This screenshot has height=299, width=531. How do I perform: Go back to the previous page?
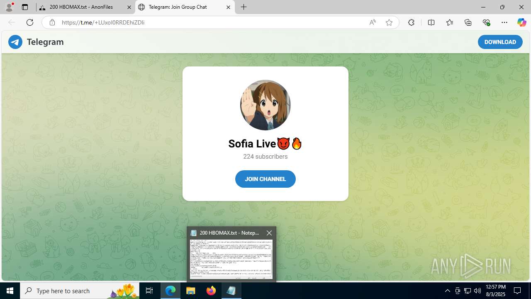coord(12,22)
